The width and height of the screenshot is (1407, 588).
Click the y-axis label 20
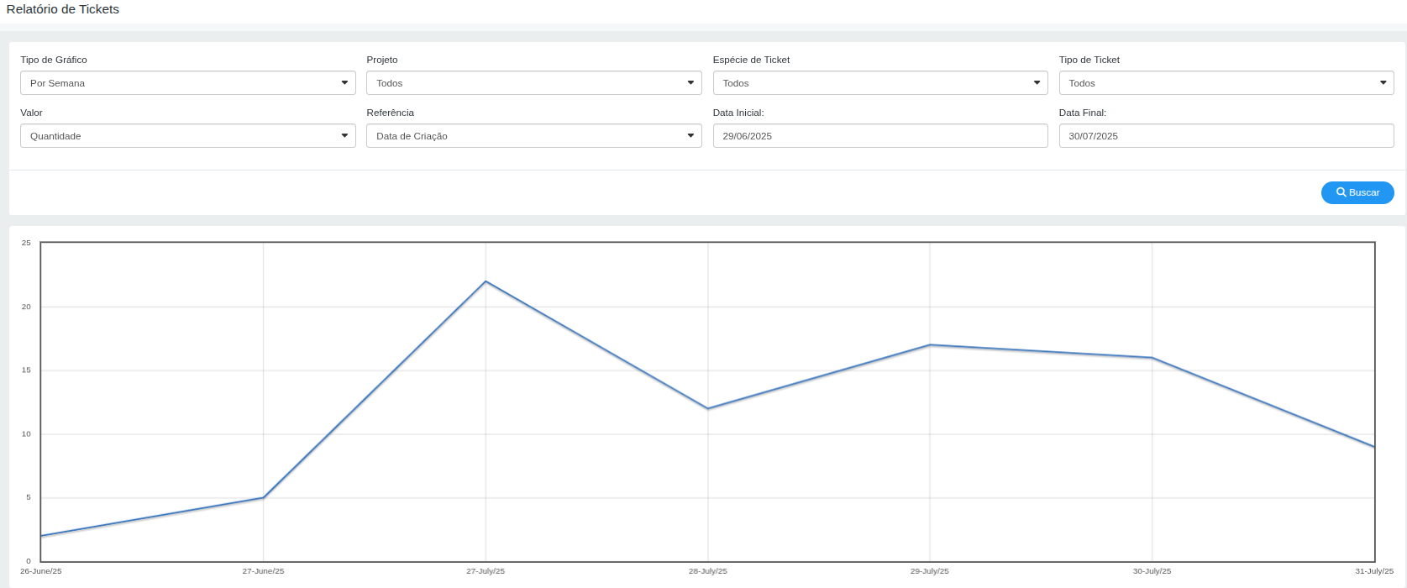[27, 307]
